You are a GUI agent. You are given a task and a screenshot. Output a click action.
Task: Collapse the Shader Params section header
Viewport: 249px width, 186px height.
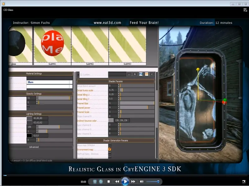115,81
